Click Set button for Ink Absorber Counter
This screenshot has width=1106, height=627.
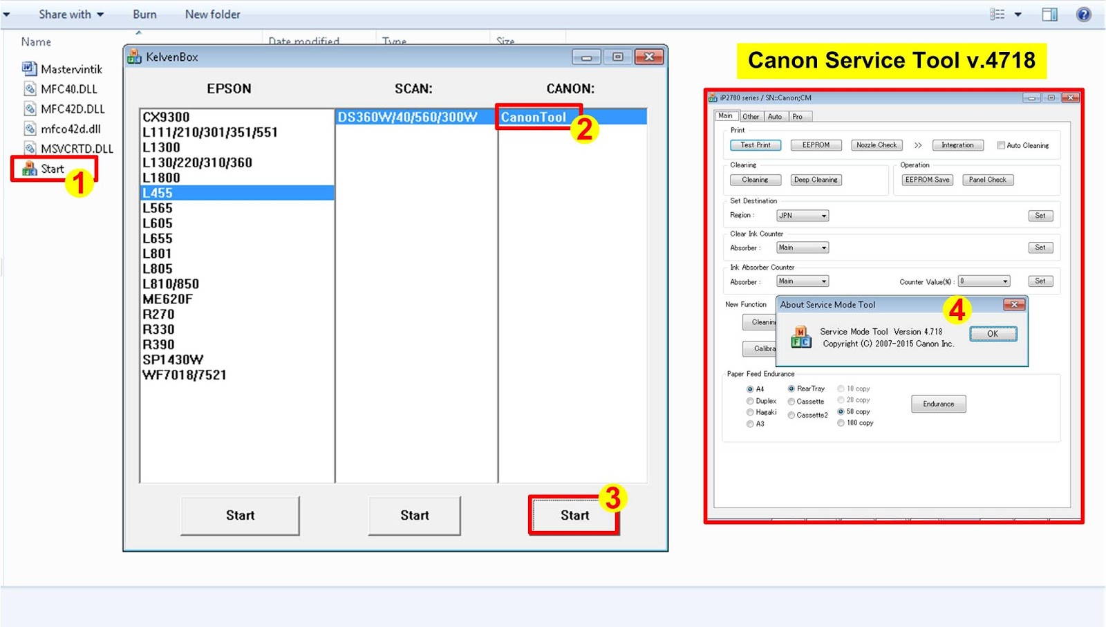click(1040, 281)
